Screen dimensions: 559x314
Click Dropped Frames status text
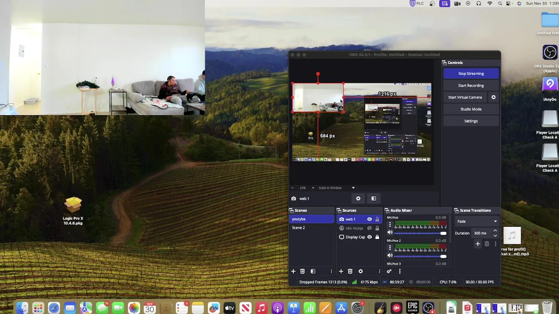[323, 282]
